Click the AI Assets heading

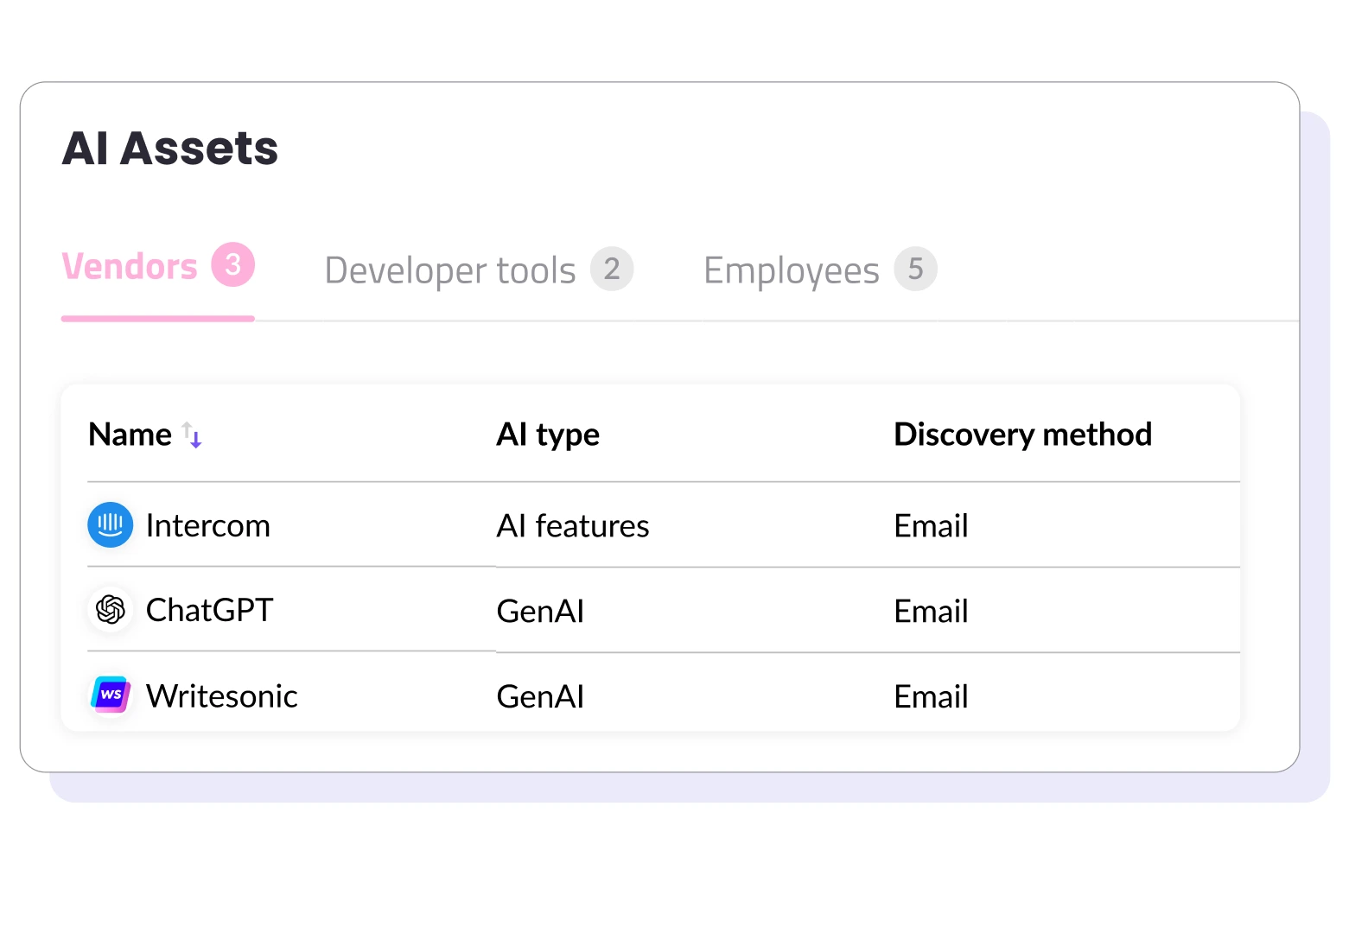click(x=170, y=149)
